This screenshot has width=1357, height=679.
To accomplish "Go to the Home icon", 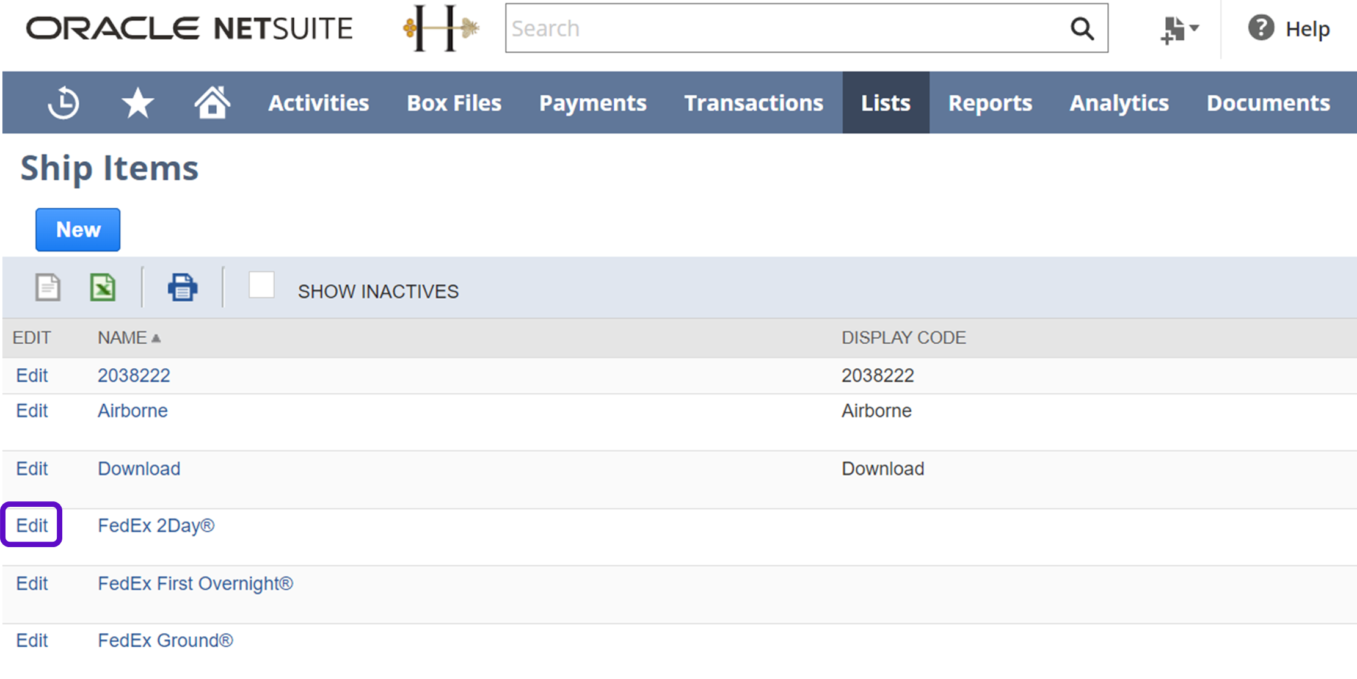I will 212,103.
